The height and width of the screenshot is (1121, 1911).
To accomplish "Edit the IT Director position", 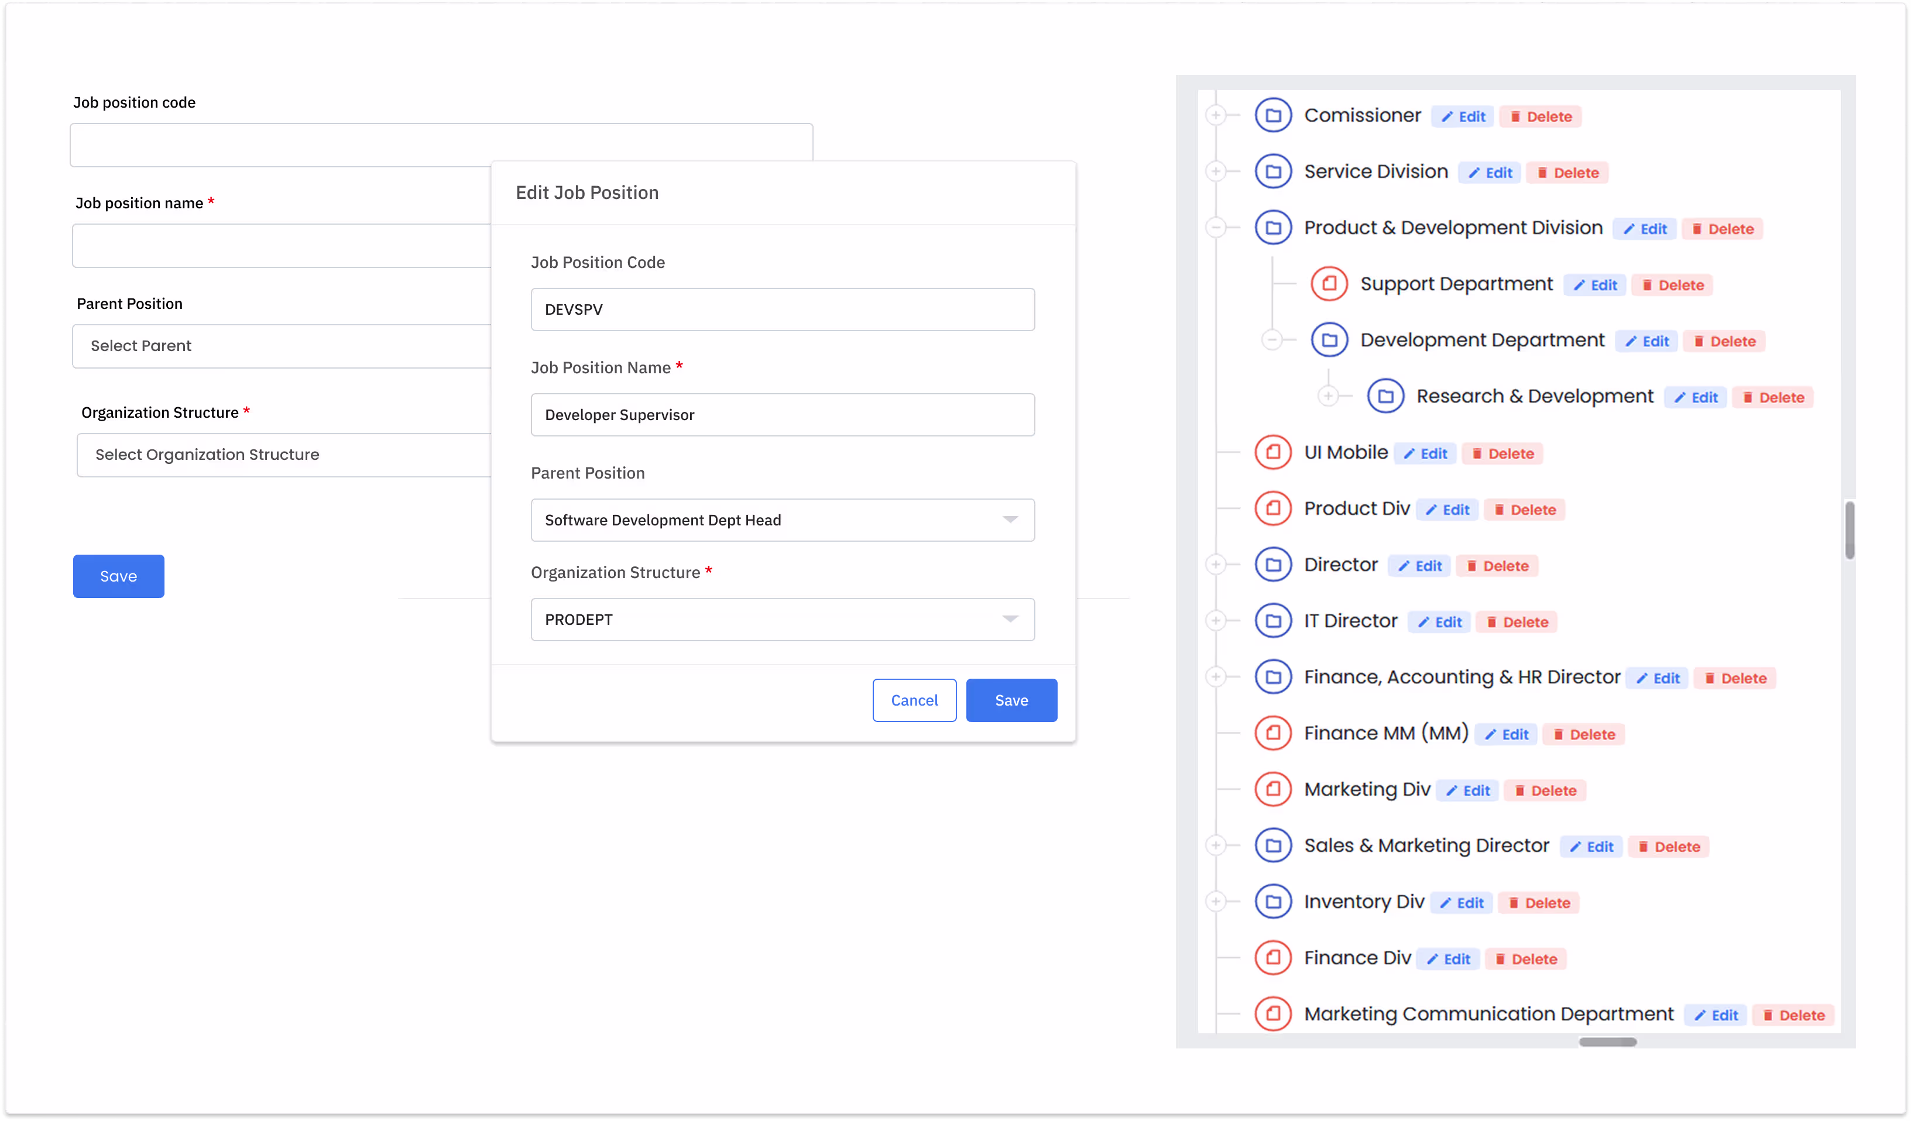I will (x=1439, y=621).
